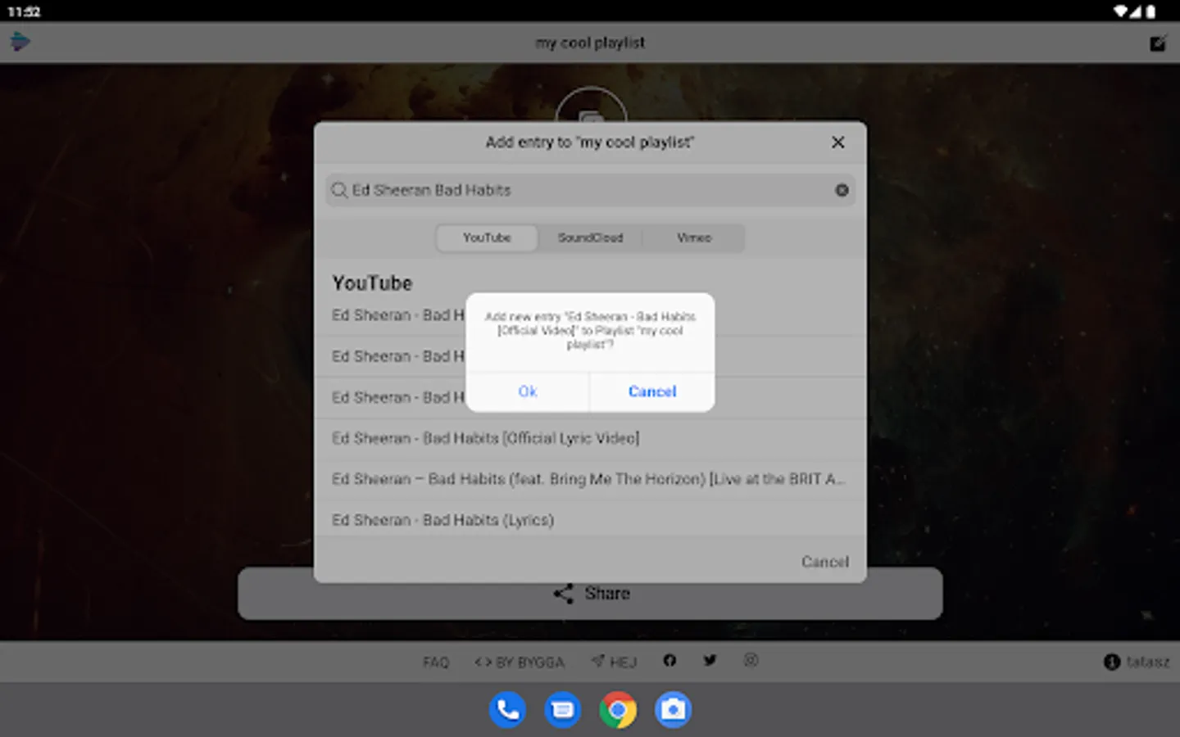Switch to the SoundCloud tab

590,237
